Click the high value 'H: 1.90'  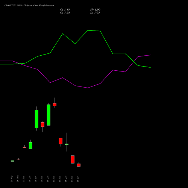point(95,10)
